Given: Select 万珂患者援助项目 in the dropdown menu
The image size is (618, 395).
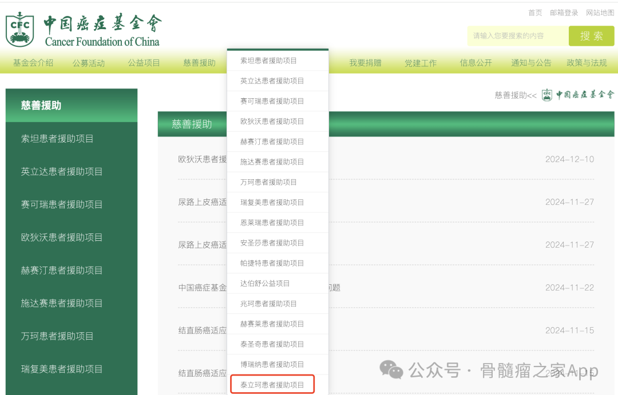Looking at the screenshot, I should (x=278, y=182).
